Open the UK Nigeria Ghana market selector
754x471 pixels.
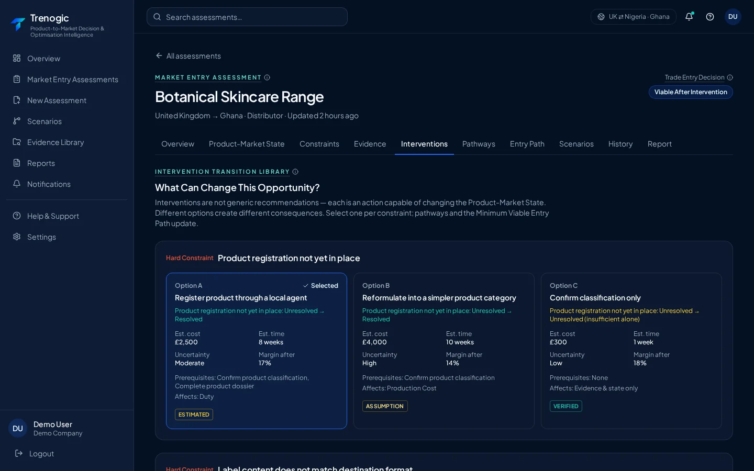pos(634,17)
